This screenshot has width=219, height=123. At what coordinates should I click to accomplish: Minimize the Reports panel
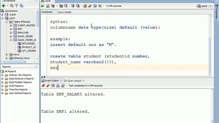click(36, 67)
